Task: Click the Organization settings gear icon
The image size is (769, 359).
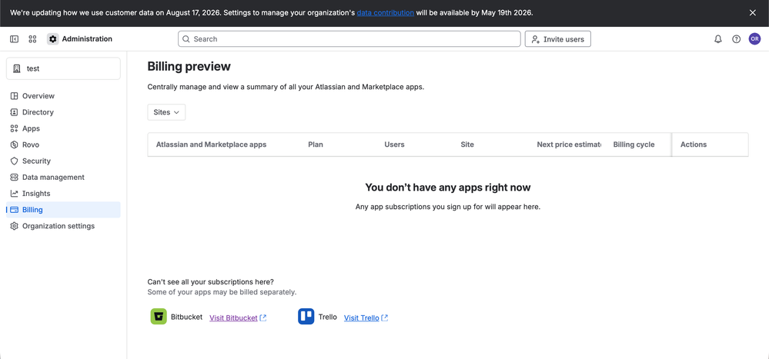Action: click(x=14, y=226)
